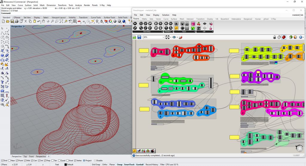
Task: Click the tree icon in Grasshopper Util panel
Action: (x=199, y=28)
